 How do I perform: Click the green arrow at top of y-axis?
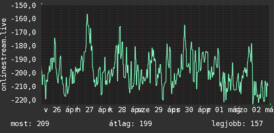coord(42,4)
